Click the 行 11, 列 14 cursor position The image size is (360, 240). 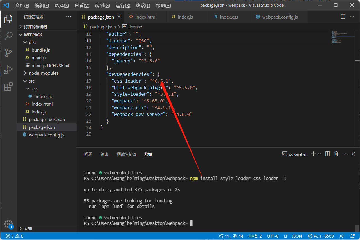pyautogui.click(x=231, y=236)
